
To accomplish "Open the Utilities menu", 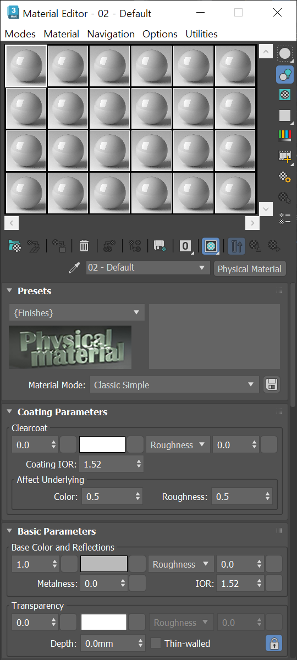I will click(x=202, y=34).
